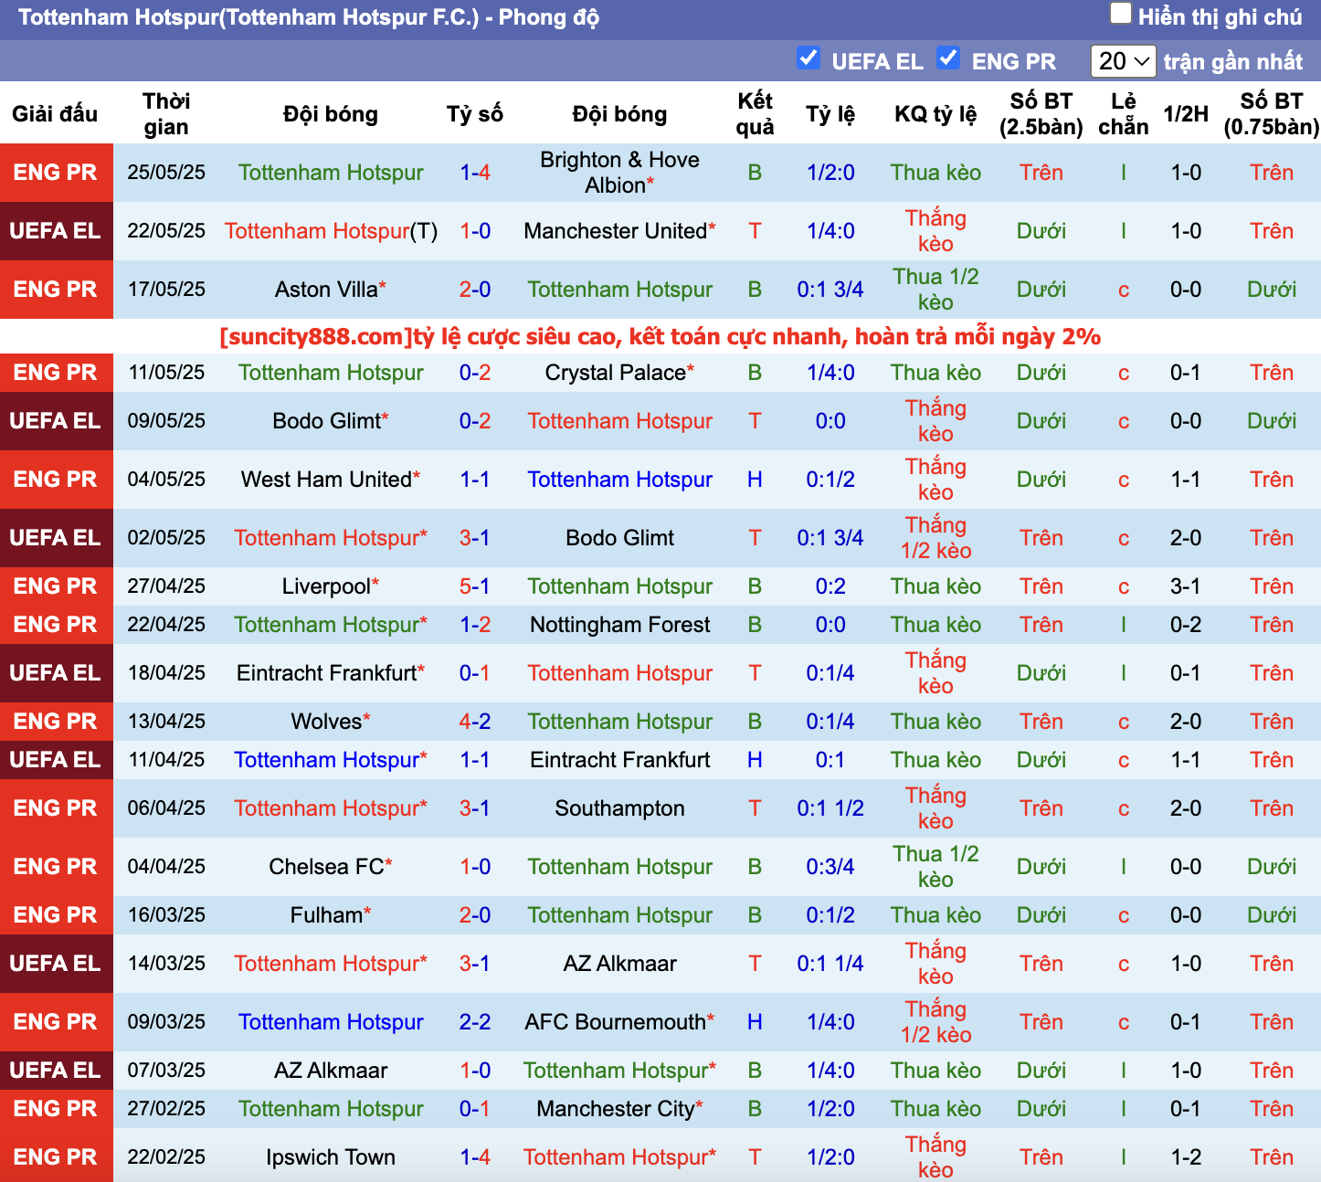Click the H result in West Ham row
Screen dimensions: 1321x1182
[x=755, y=480]
